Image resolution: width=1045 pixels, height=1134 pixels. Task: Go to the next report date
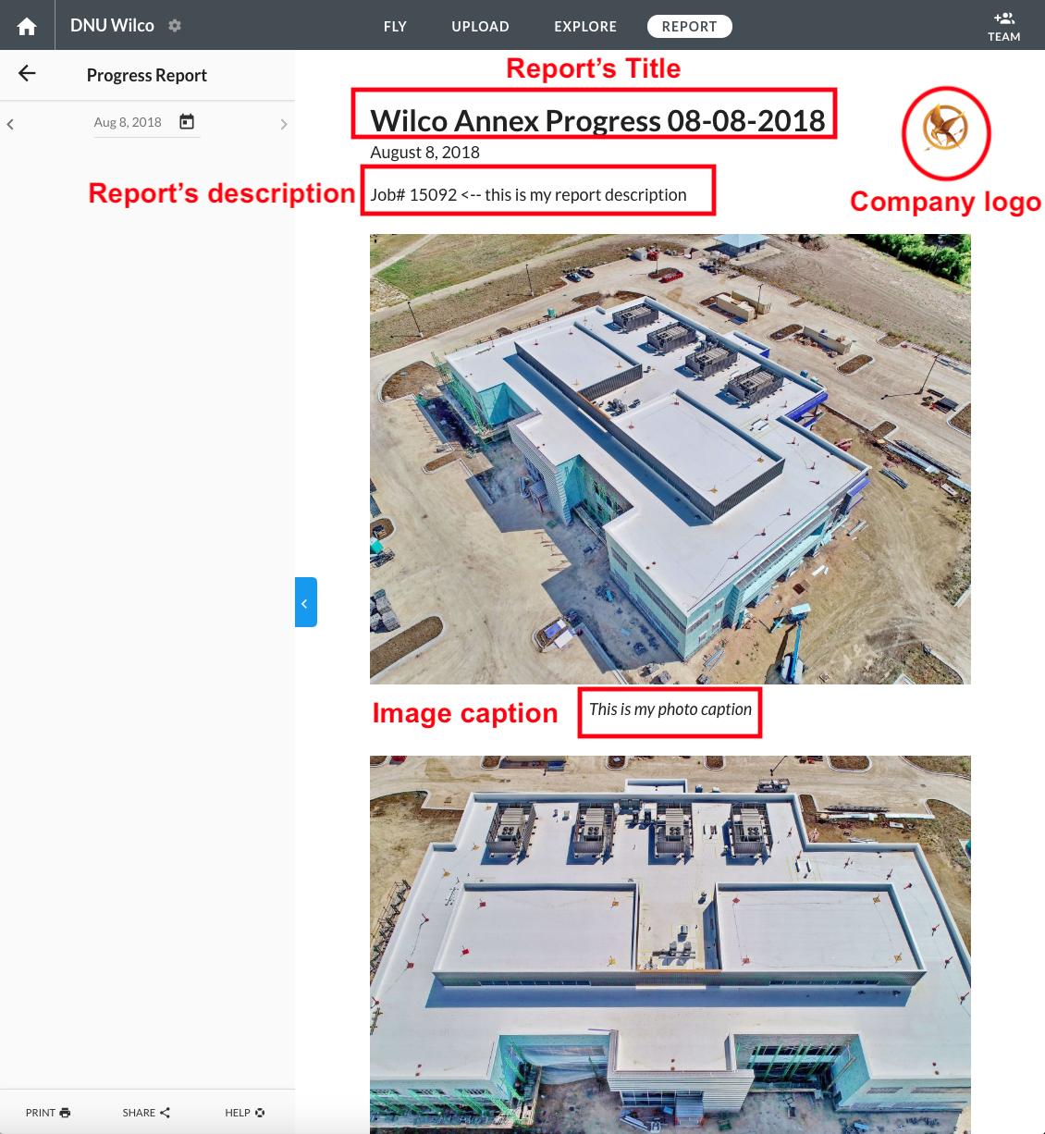pos(284,124)
